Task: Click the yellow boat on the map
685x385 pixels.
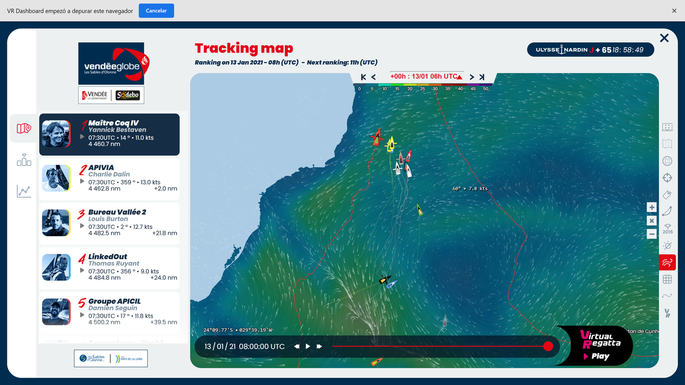Action: tap(391, 143)
